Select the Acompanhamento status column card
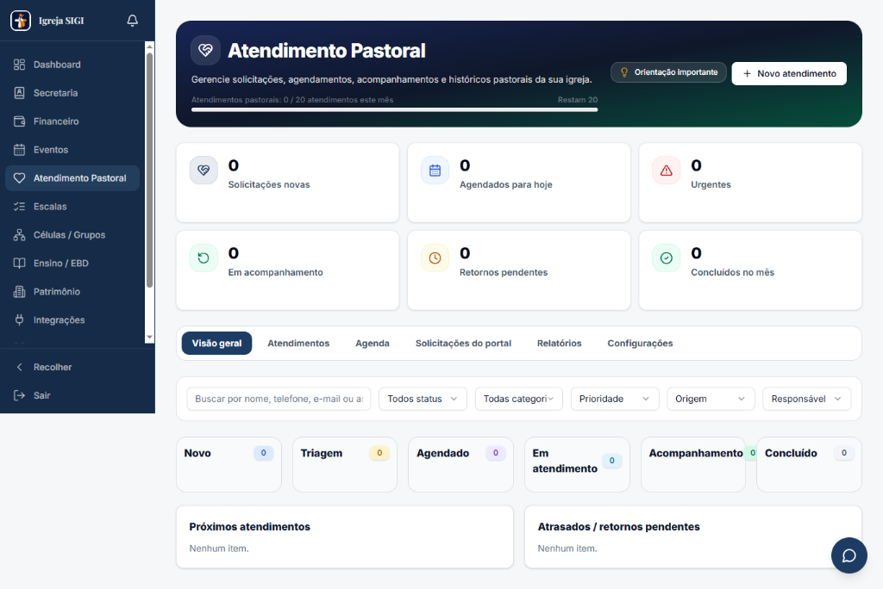Image resolution: width=883 pixels, height=589 pixels. pyautogui.click(x=693, y=465)
